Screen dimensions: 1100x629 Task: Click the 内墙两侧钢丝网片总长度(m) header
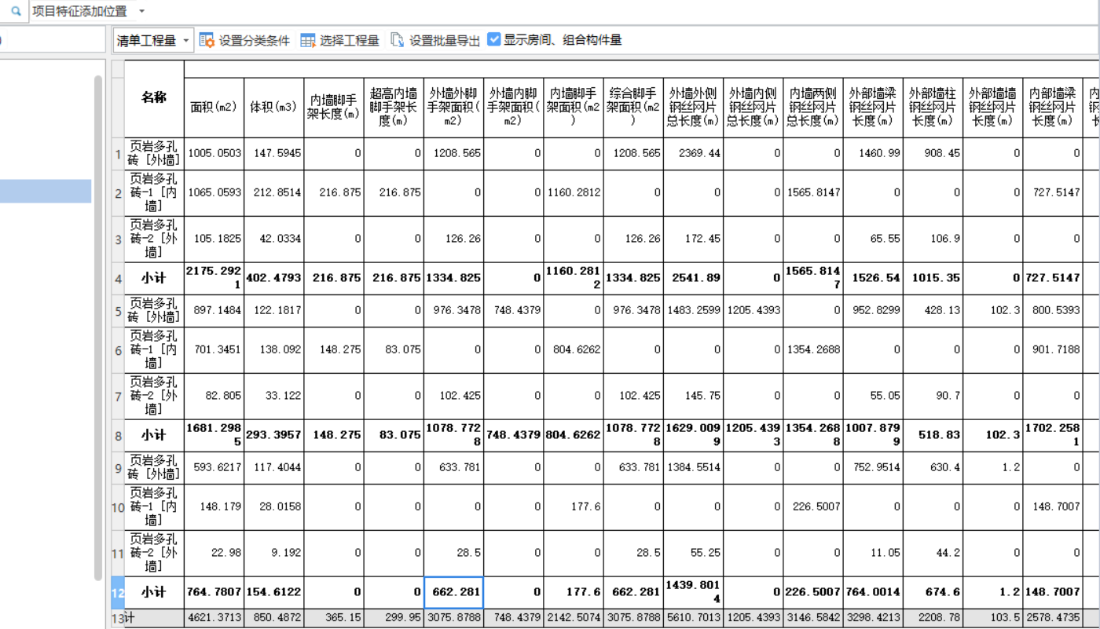point(812,108)
